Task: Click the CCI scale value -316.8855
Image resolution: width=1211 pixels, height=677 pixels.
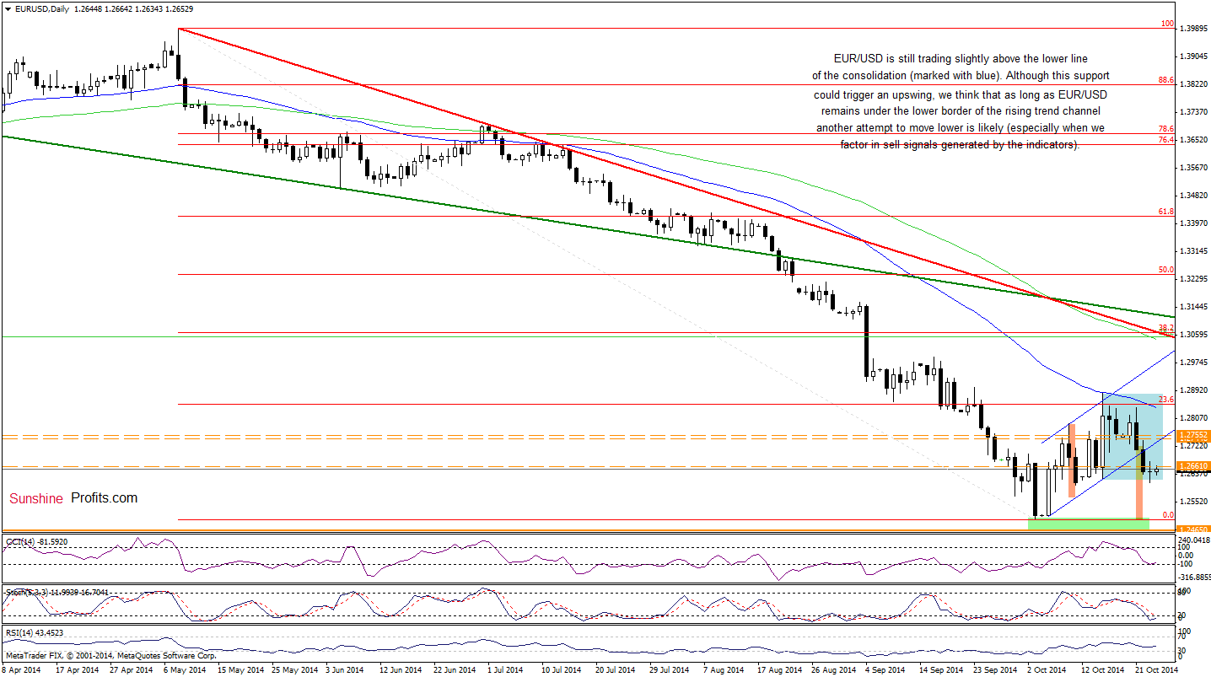Action: click(1194, 578)
